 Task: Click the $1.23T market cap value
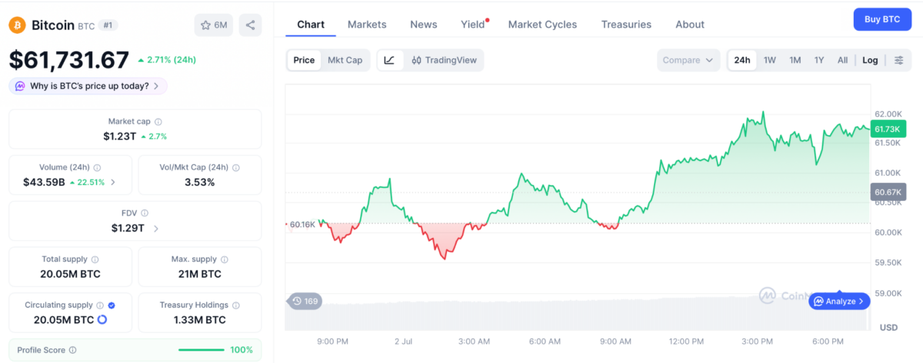click(120, 136)
